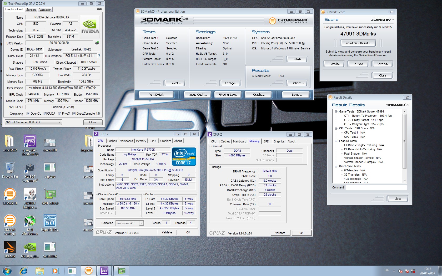This screenshot has width=442, height=276.
Task: Open the winclk522 folder on desktop
Action: (x=10, y=144)
